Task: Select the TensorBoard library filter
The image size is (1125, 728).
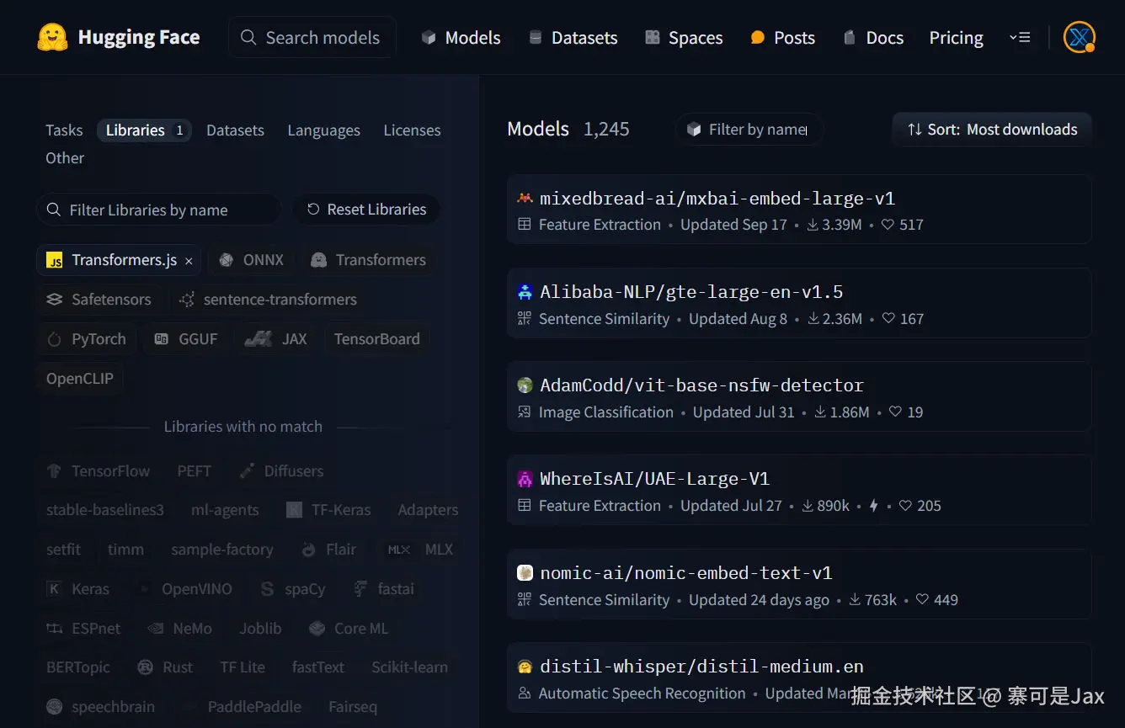Action: (x=376, y=339)
